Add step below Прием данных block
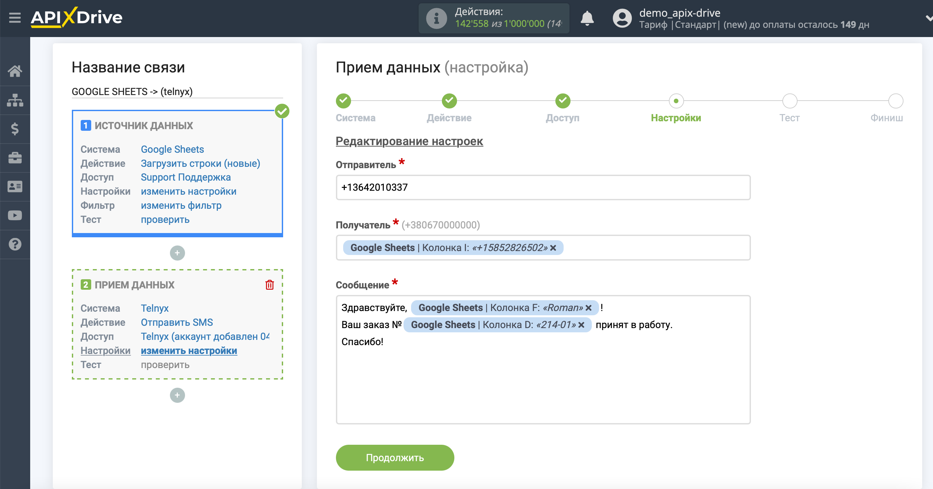 (x=177, y=395)
